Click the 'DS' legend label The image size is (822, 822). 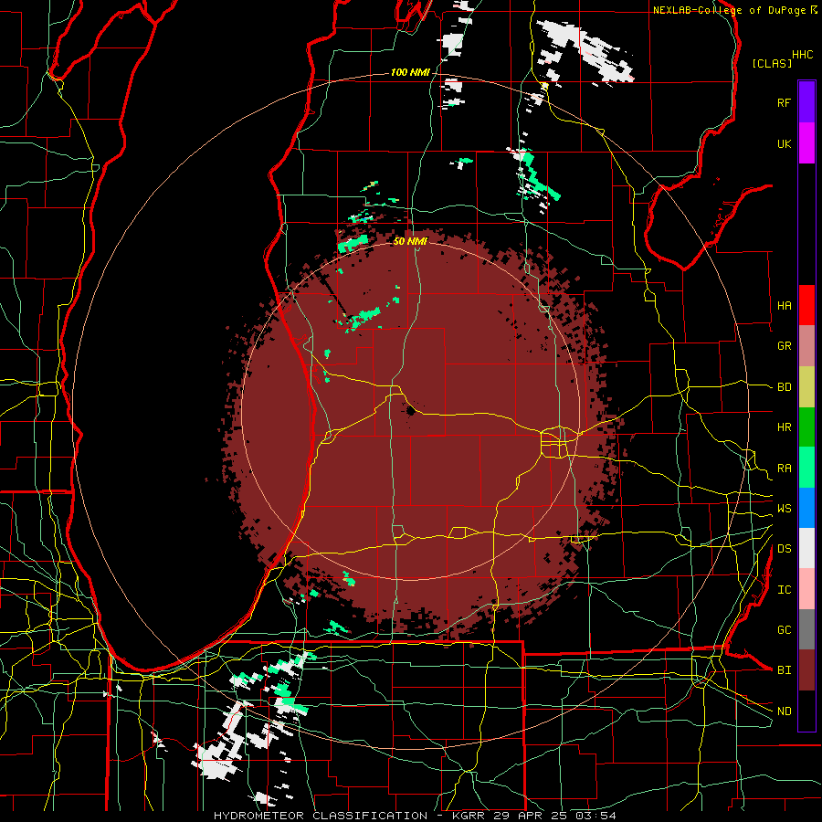pos(785,549)
